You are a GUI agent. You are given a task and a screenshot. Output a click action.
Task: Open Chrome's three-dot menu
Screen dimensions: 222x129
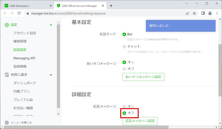point(217,13)
